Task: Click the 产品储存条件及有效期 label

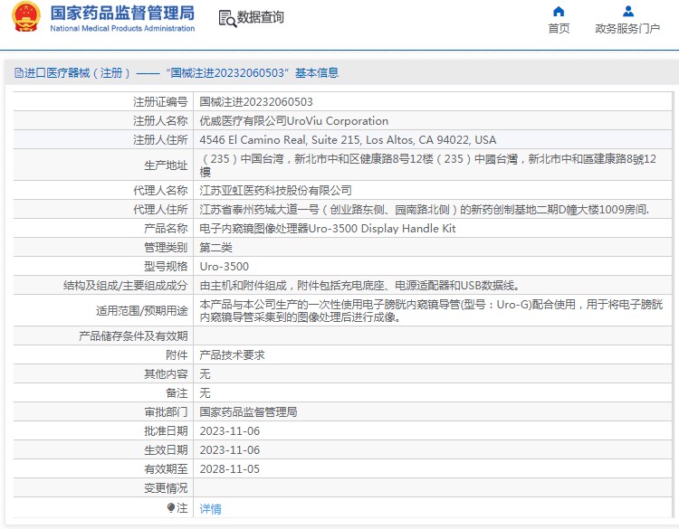Action: point(133,336)
